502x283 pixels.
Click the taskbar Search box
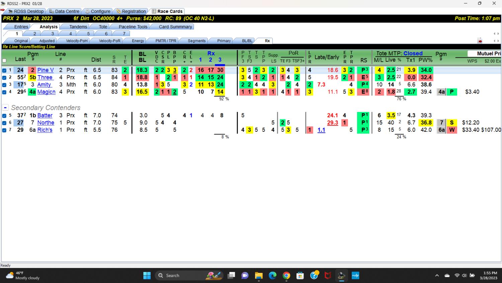(x=189, y=276)
